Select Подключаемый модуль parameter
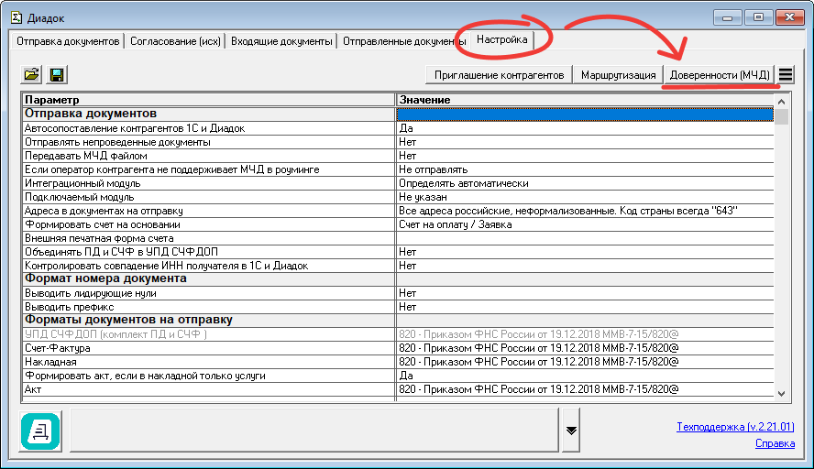The height and width of the screenshot is (469, 814). pos(209,197)
